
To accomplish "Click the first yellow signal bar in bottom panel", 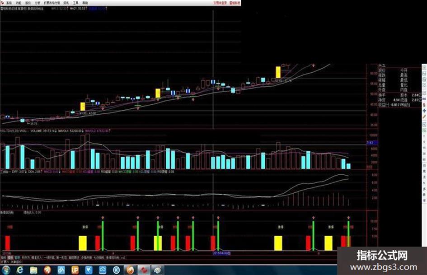I will click(83, 243).
